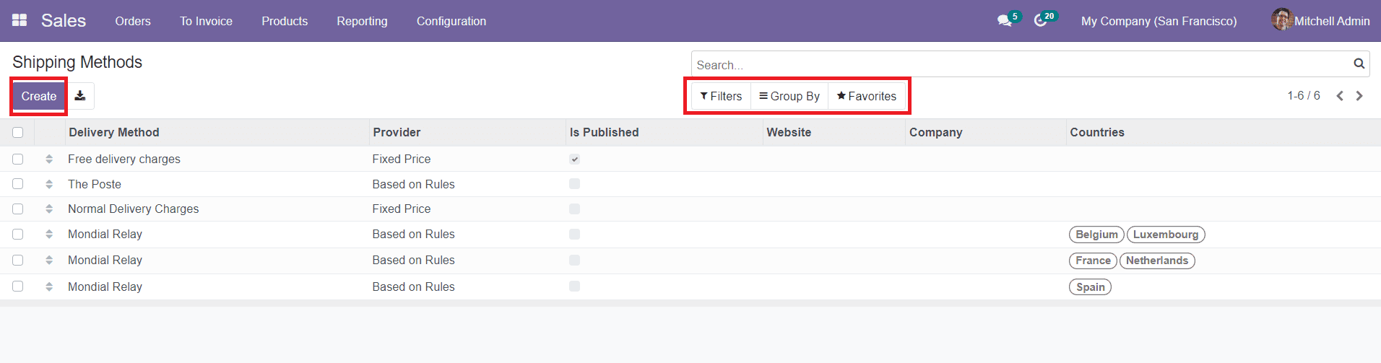Viewport: 1381px width, 363px height.
Task: Click the Create button
Action: (39, 96)
